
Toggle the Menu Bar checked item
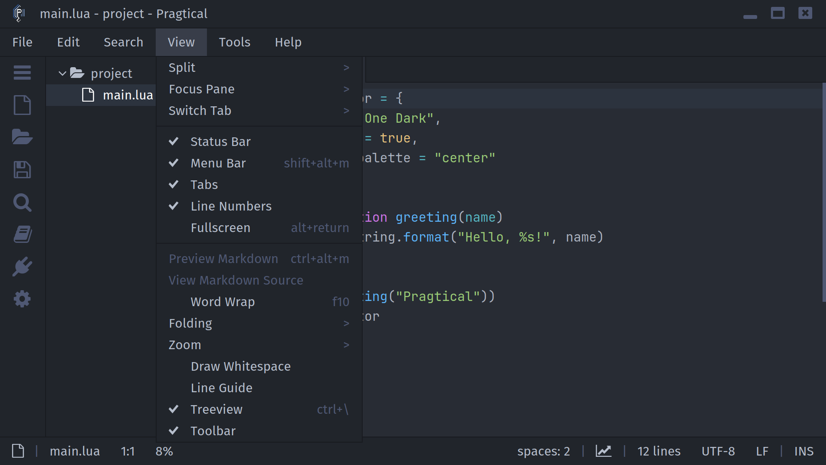click(x=259, y=163)
